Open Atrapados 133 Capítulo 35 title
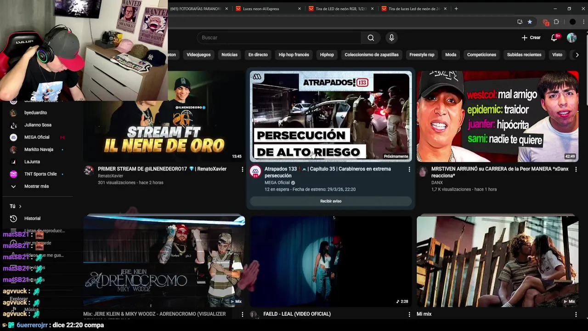588x331 pixels. click(328, 172)
